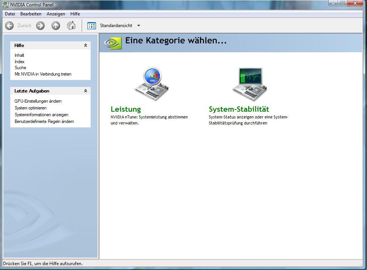Close the NVIDIA Control Panel window
This screenshot has height=270, width=367.
click(355, 3)
